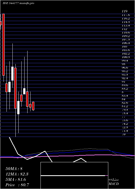Click the '<<Live MACD' label

tap(114, 182)
